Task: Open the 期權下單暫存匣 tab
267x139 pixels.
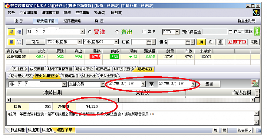Action: (x=60, y=69)
